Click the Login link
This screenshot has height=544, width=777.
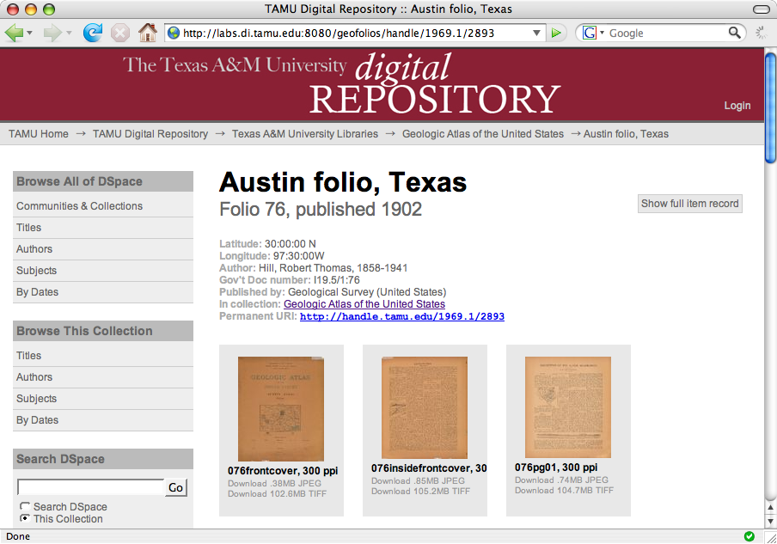coord(737,106)
